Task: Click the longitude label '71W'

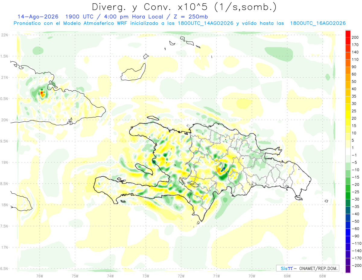Action: tap(216, 276)
